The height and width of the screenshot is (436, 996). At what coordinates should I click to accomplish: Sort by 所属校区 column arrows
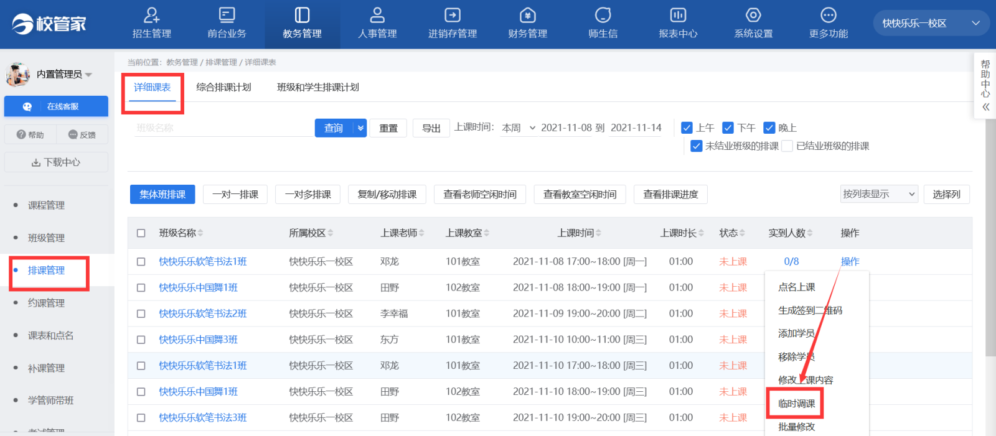click(x=331, y=233)
